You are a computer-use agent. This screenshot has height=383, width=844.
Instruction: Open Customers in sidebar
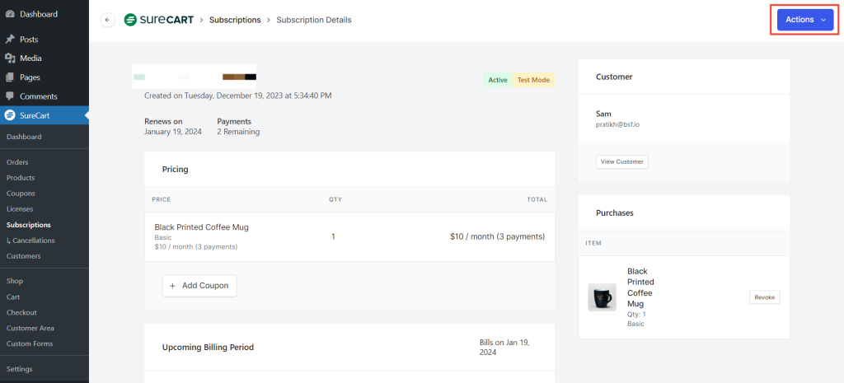pyautogui.click(x=23, y=256)
